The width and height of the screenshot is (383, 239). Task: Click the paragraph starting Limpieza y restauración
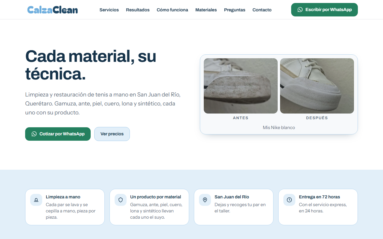point(103,104)
